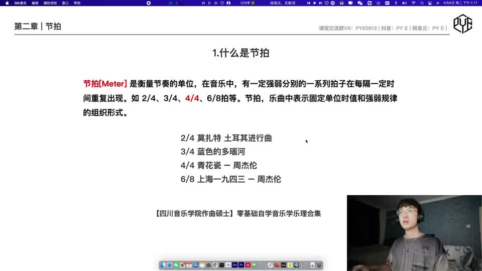
Task: Launch Safari from the Dock
Action: click(169, 265)
